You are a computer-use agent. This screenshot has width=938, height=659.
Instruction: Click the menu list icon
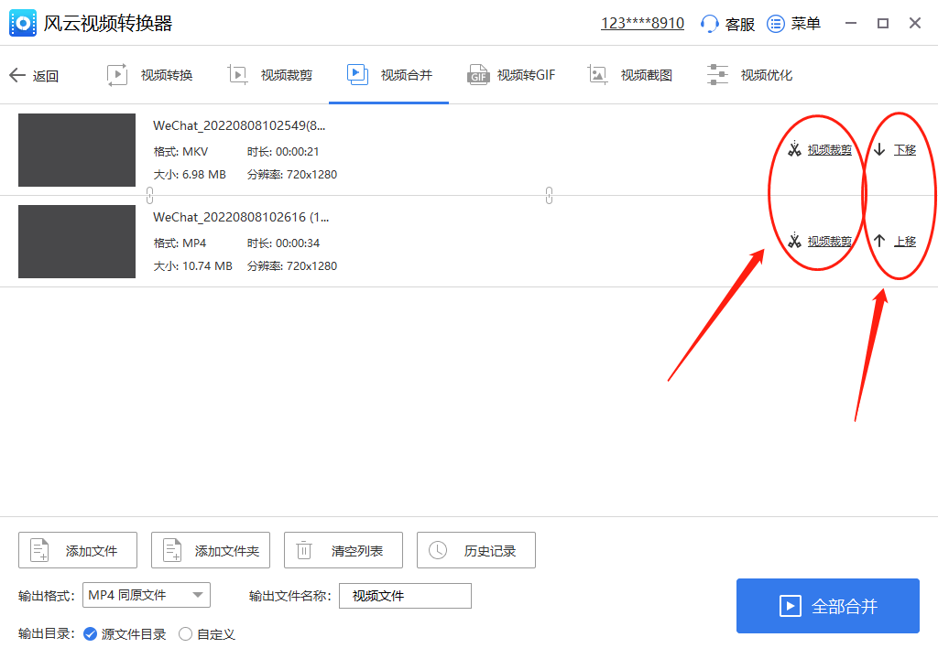click(x=775, y=24)
